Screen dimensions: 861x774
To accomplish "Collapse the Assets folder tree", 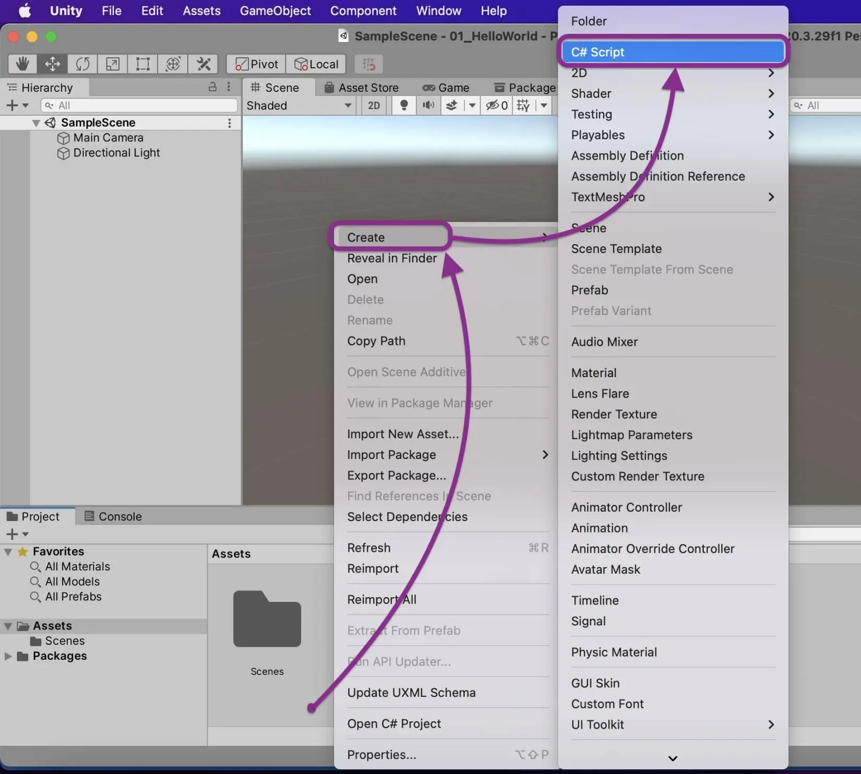I will point(8,626).
